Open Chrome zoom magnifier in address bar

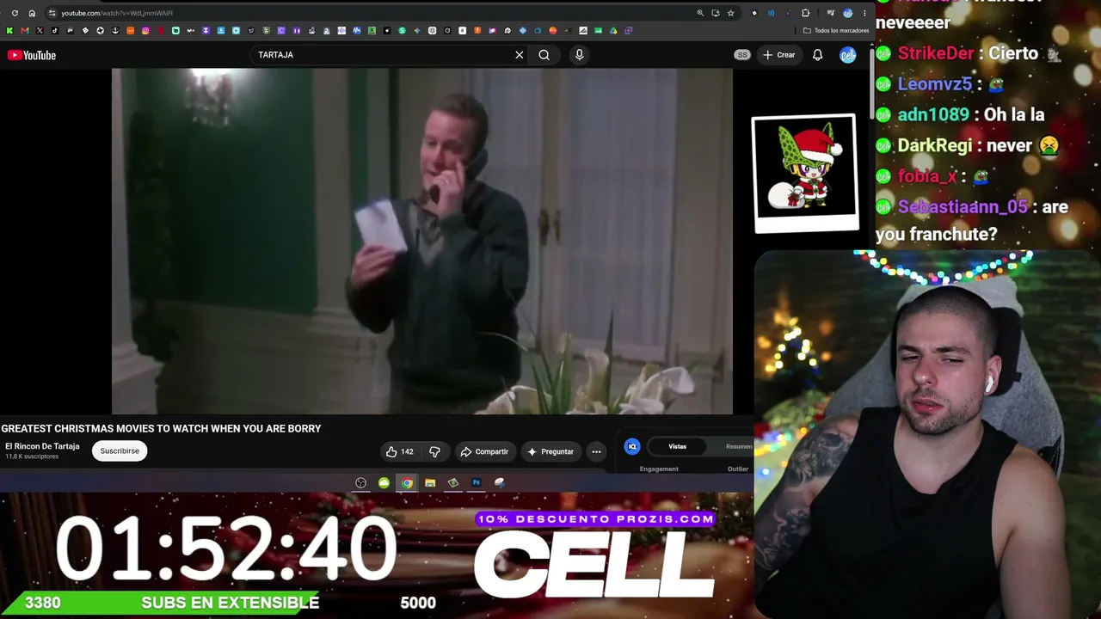(700, 13)
